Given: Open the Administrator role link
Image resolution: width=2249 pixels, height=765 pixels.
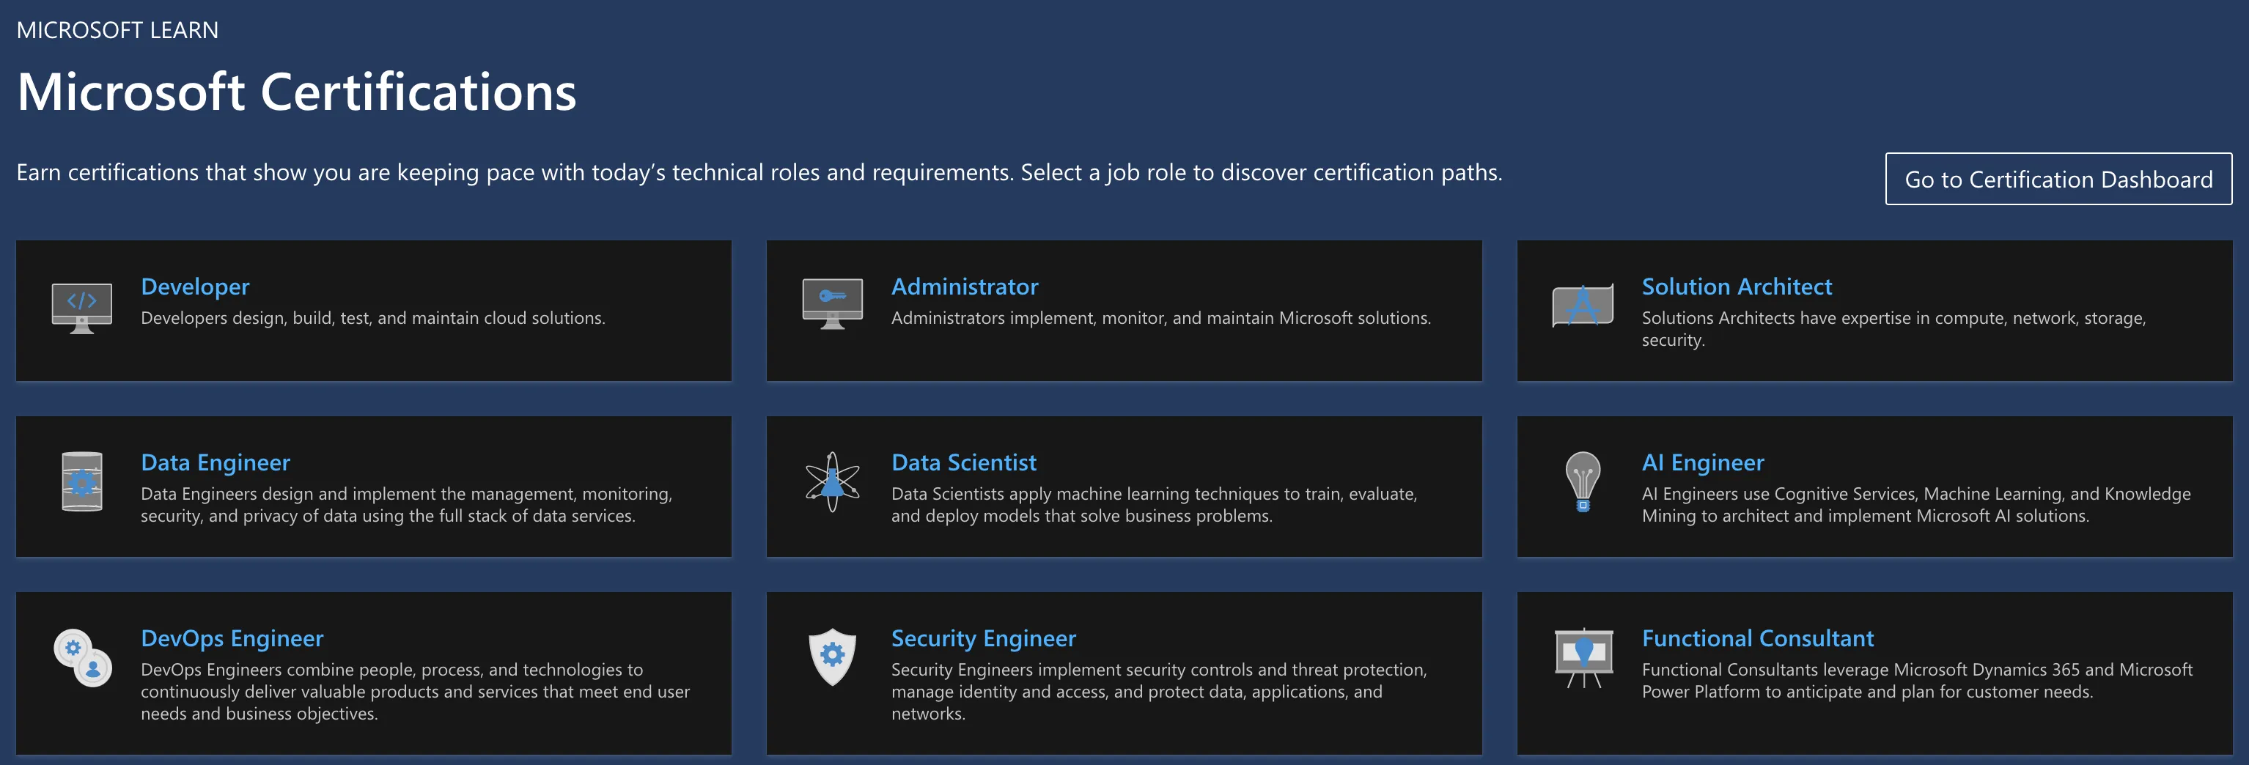Looking at the screenshot, I should click(964, 287).
